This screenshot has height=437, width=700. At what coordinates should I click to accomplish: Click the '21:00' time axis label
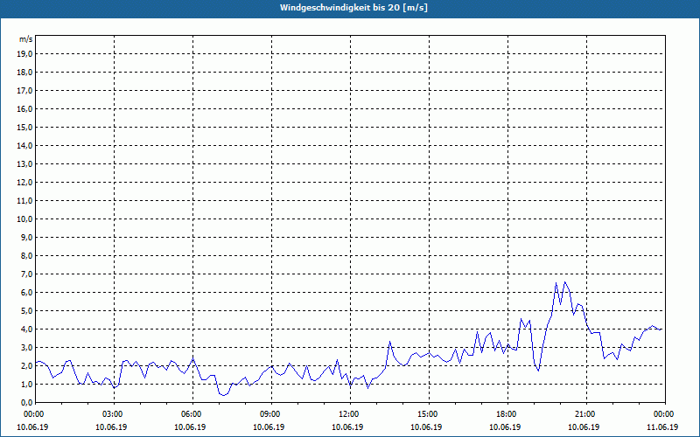[x=584, y=414]
